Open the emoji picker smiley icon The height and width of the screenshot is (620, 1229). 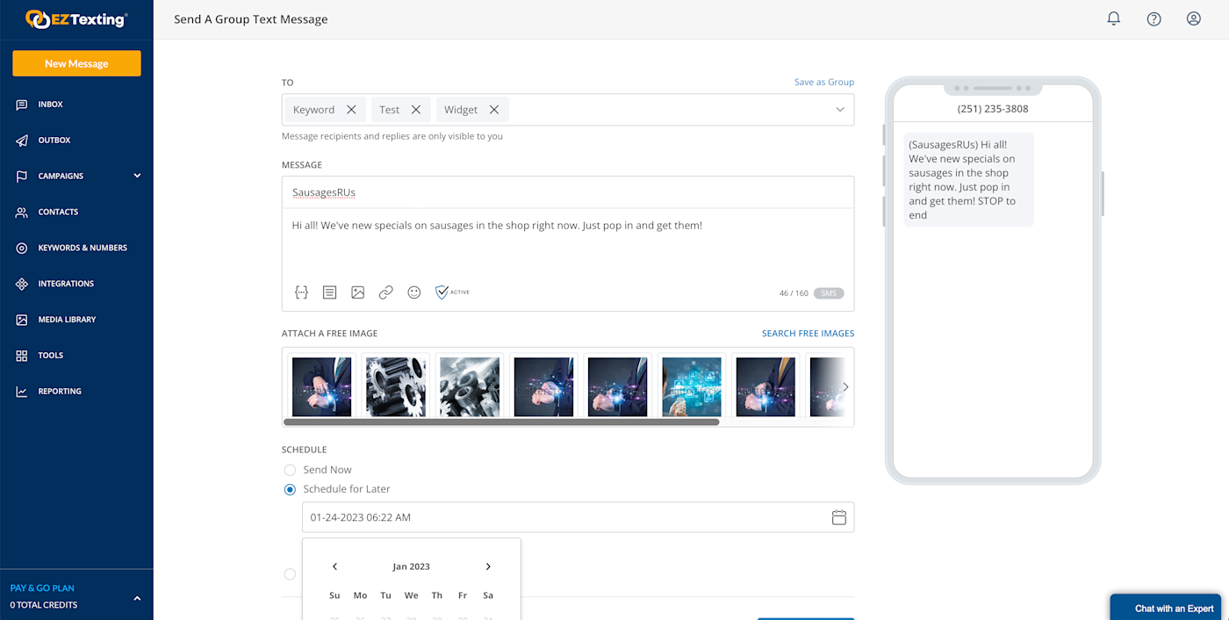[414, 292]
